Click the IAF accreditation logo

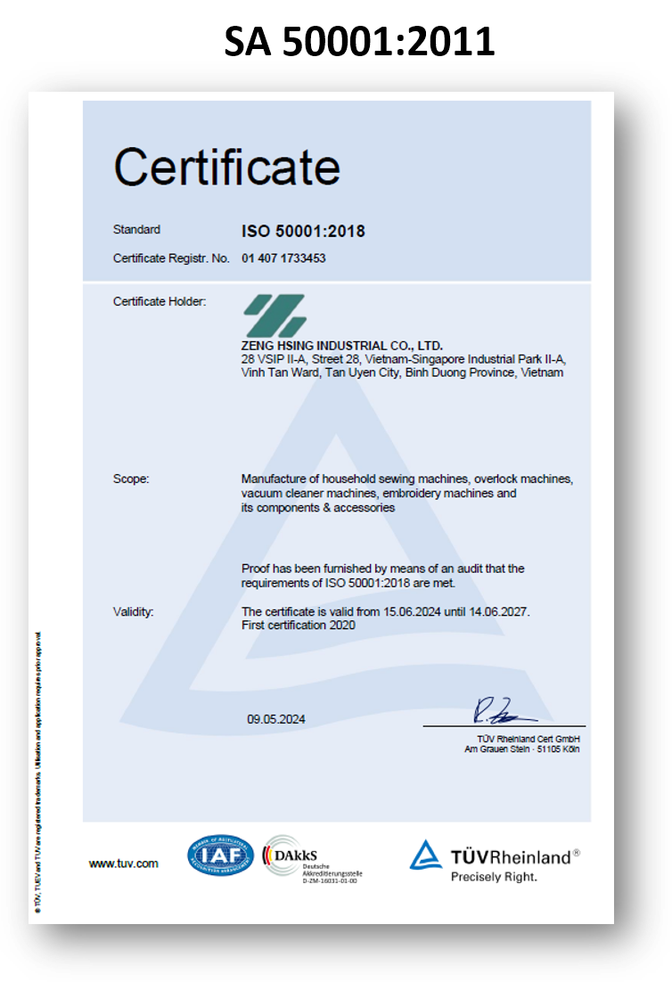(x=220, y=856)
